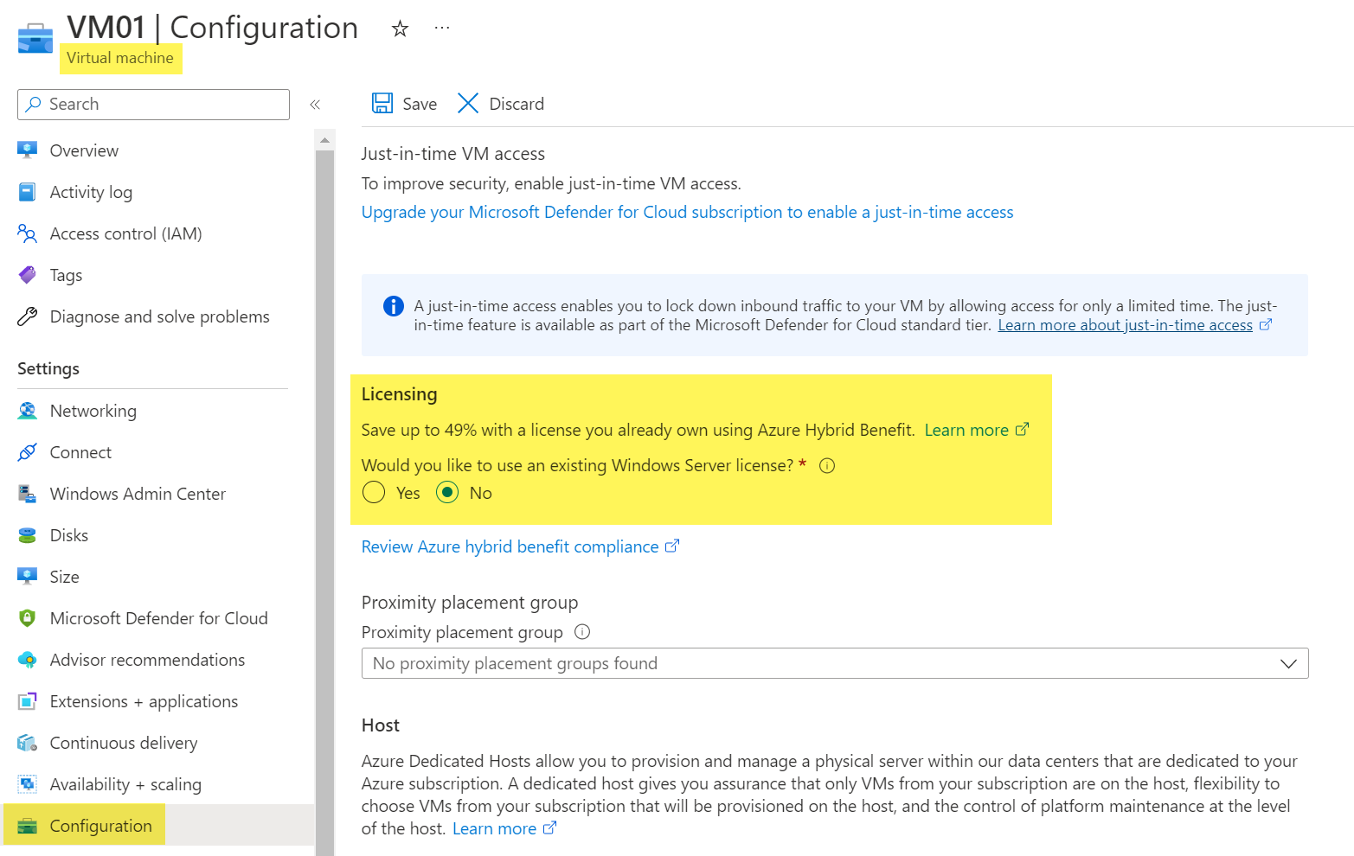Viewport: 1354px width, 856px height.
Task: Open the Proximity placement group dropdown
Action: (x=1288, y=663)
